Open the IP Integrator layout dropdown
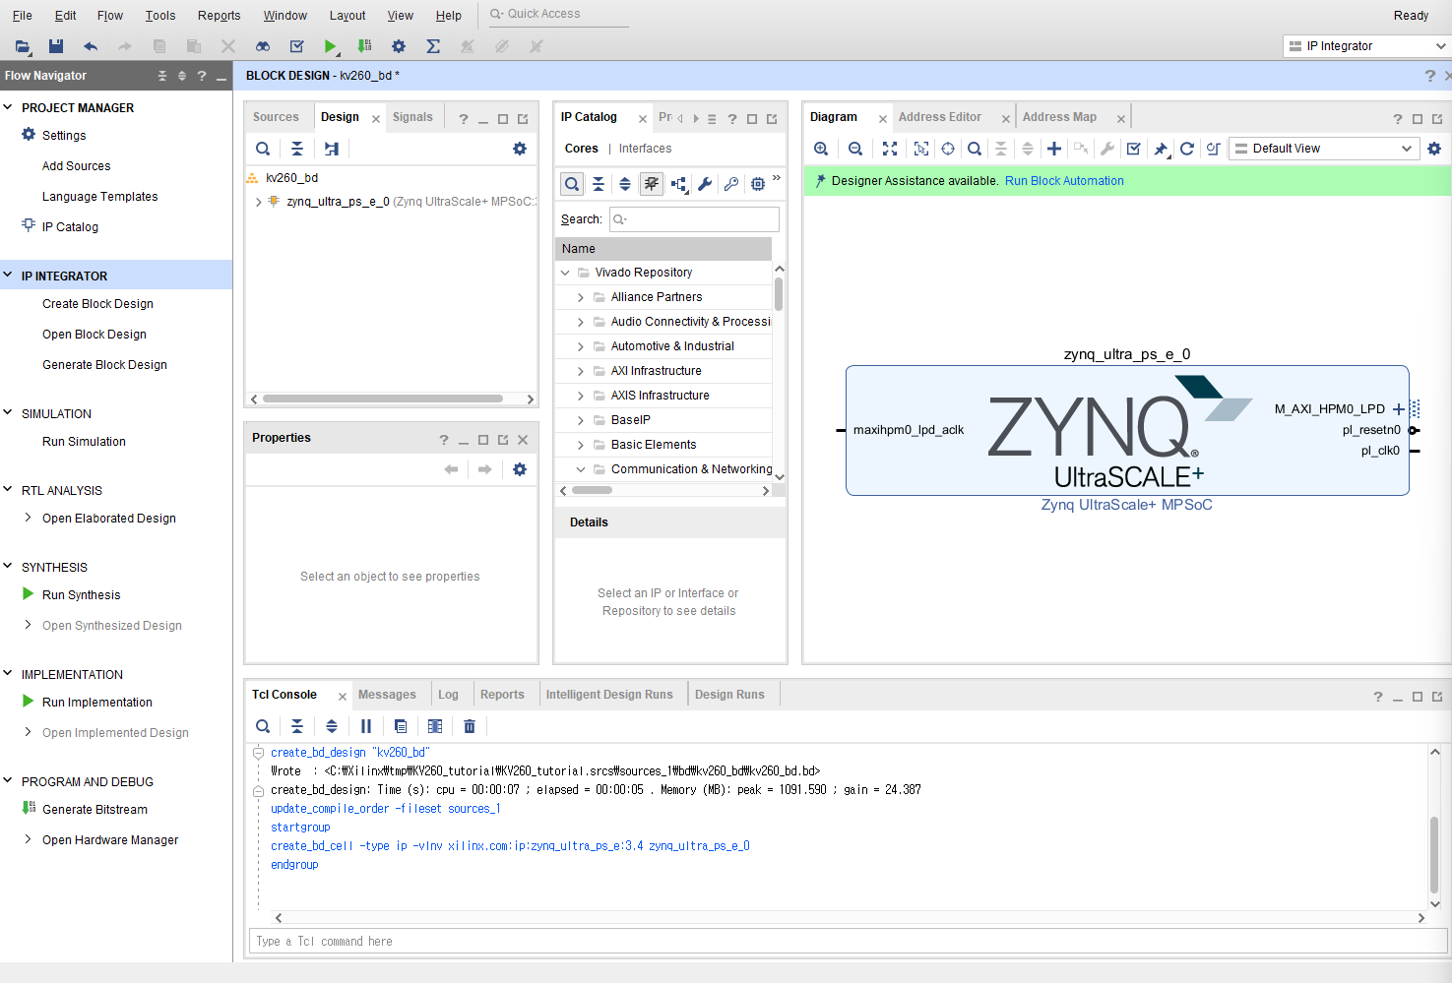 pos(1366,46)
